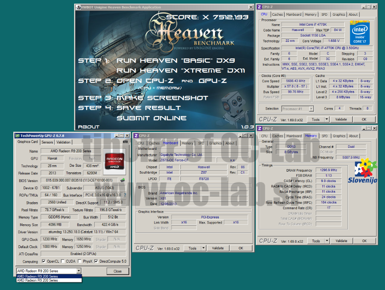Click Run Heaven Basic DX9 step
This screenshot has width=385, height=290.
[x=176, y=60]
